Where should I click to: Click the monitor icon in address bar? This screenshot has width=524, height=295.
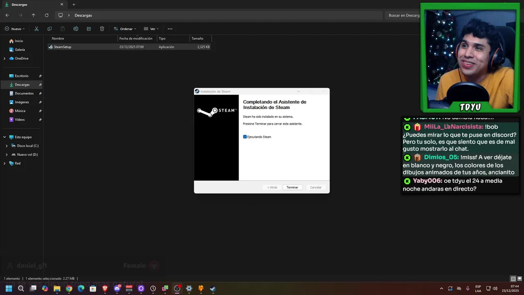[x=61, y=15]
